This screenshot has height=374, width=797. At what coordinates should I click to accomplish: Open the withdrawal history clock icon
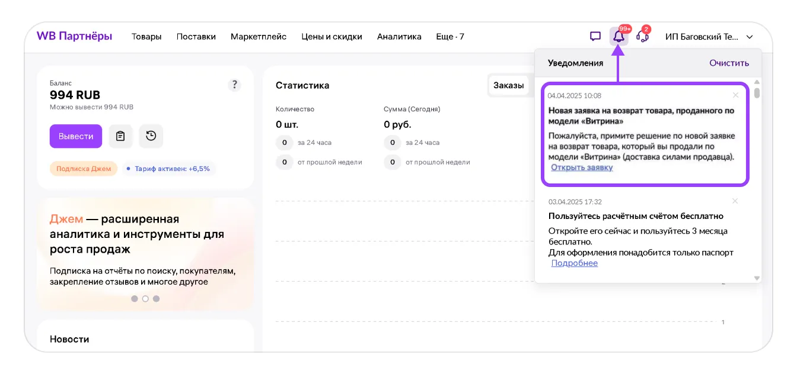tap(151, 136)
